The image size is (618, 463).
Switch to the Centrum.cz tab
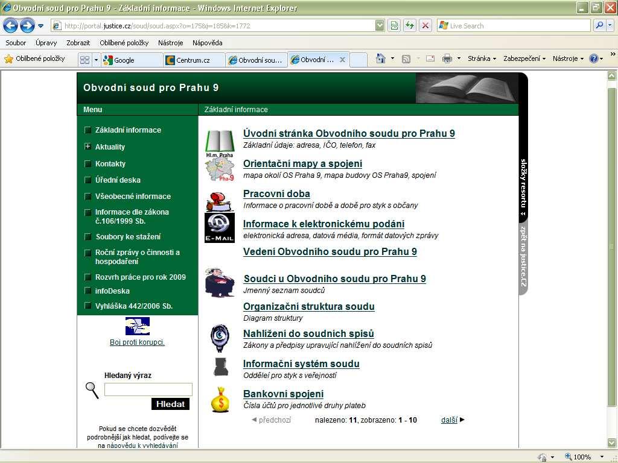click(x=194, y=60)
